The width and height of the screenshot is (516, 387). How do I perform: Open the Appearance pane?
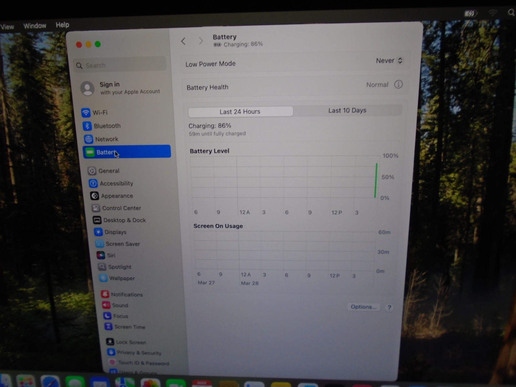pos(112,196)
